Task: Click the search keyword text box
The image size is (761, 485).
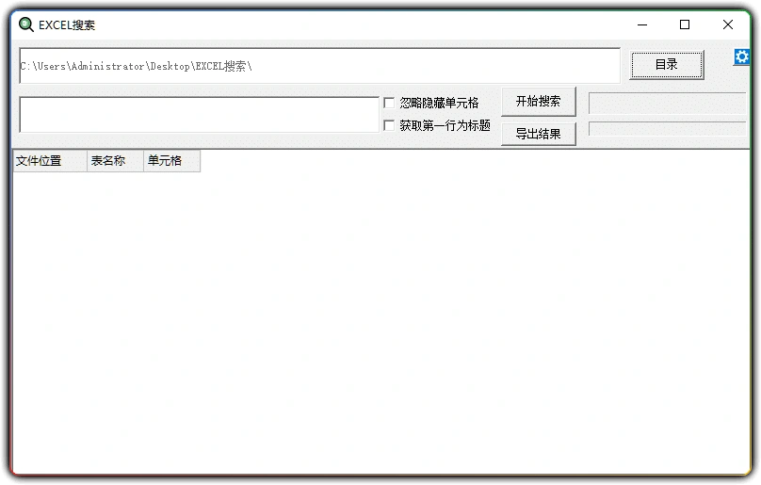Action: [199, 115]
